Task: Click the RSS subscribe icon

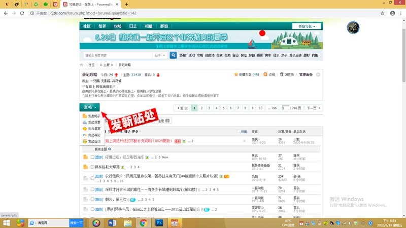Action: (x=265, y=74)
